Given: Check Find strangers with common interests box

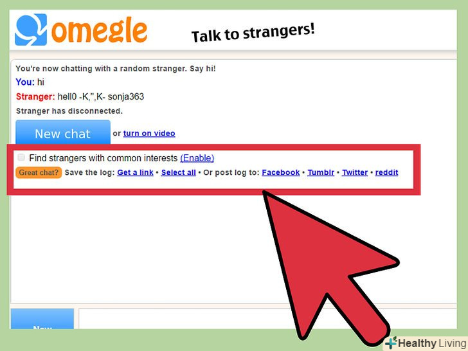Looking at the screenshot, I should coord(21,157).
